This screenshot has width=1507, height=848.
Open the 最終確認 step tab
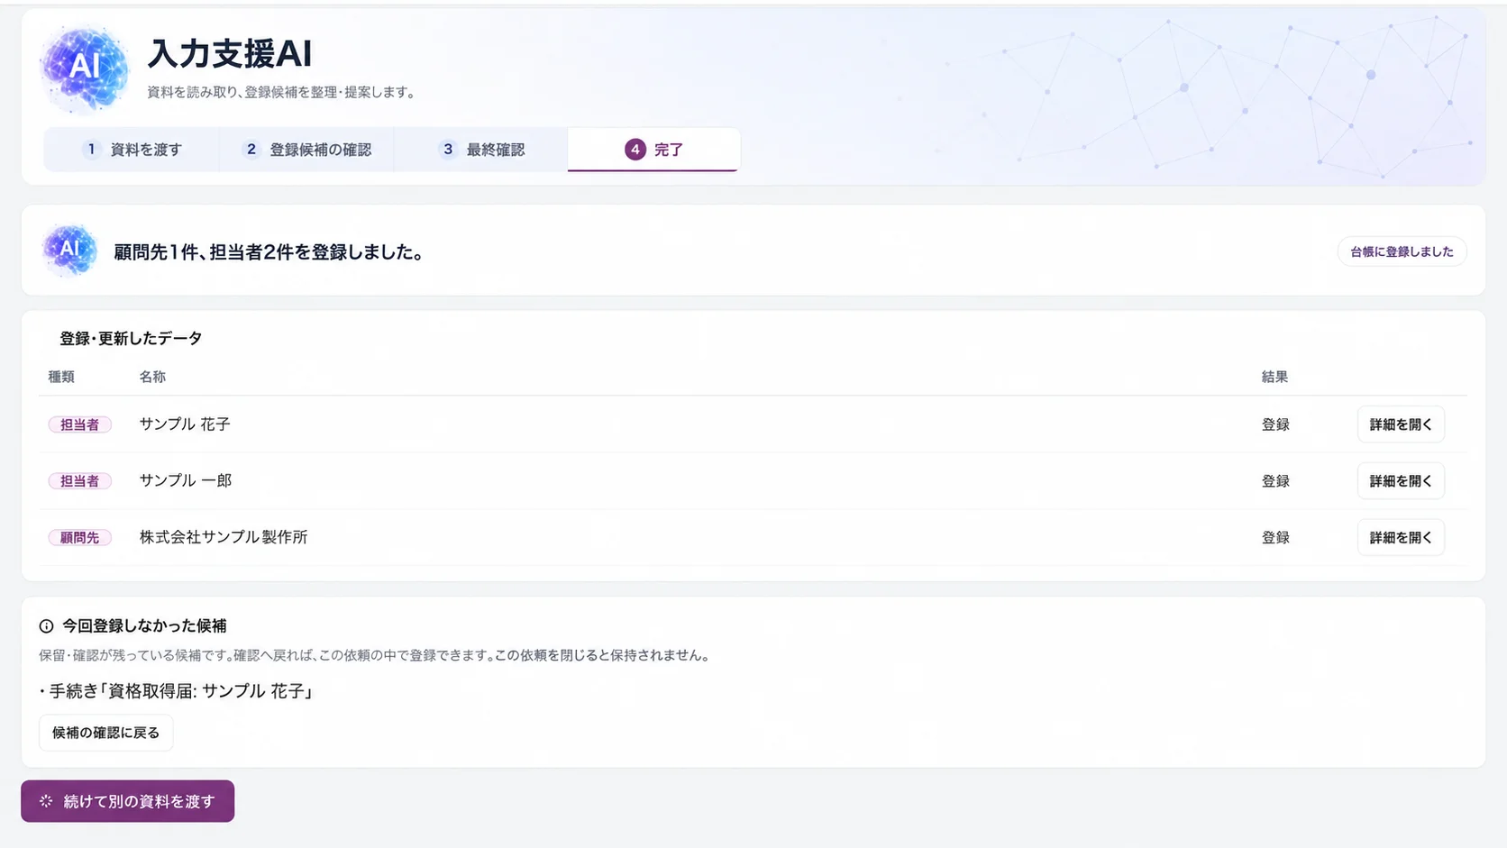[x=480, y=150]
